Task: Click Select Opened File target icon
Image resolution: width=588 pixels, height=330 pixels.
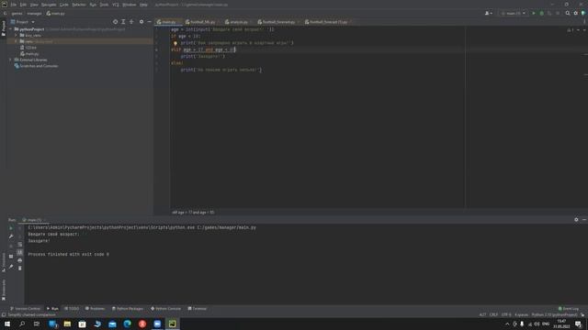Action: (x=115, y=22)
